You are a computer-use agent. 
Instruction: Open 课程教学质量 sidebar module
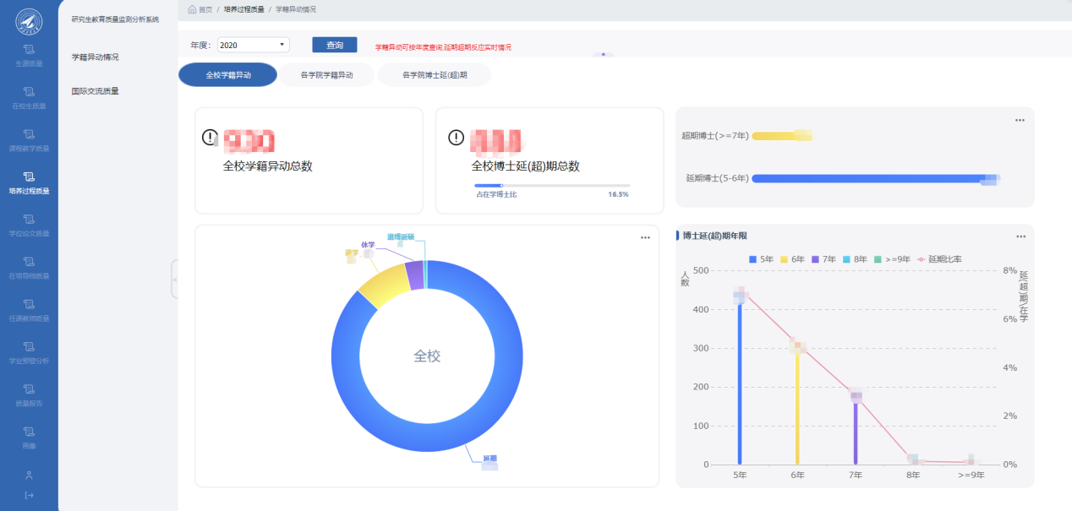29,139
